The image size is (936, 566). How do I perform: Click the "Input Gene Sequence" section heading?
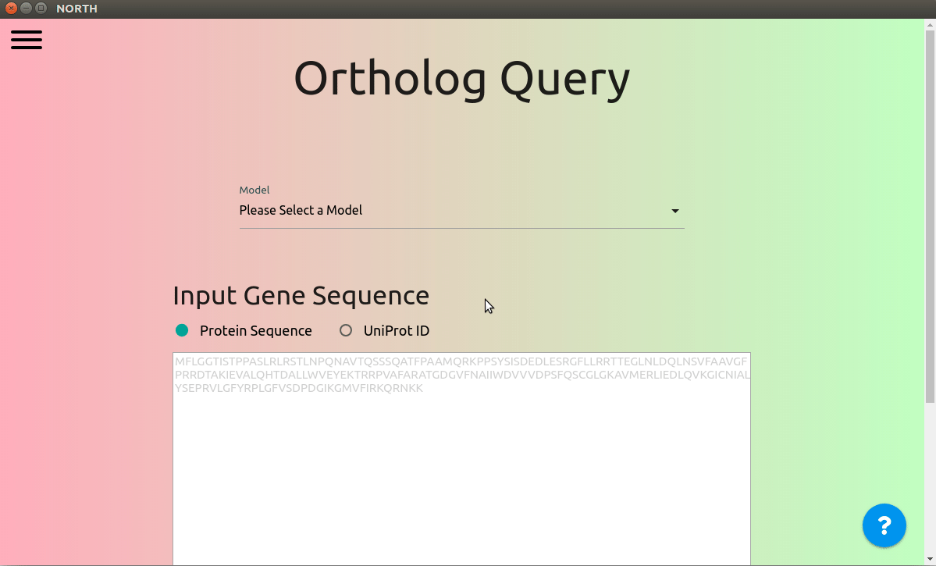(x=301, y=296)
